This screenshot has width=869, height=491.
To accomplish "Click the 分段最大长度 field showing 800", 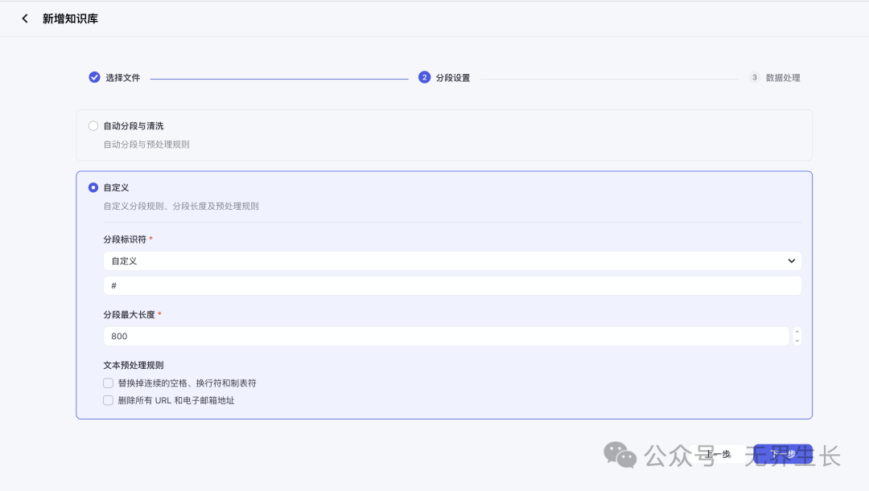I will pos(446,337).
